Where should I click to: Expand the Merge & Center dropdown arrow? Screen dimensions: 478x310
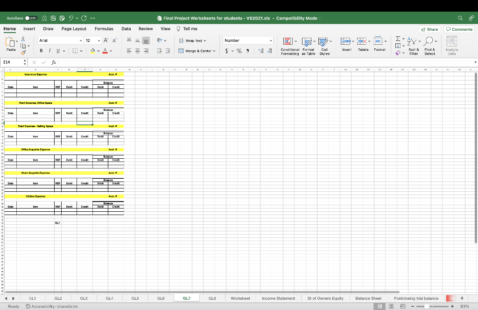click(x=214, y=51)
